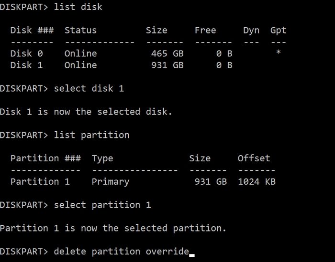Click the Gpt column header
Viewport: 335px width, 262px height.
pos(278,31)
